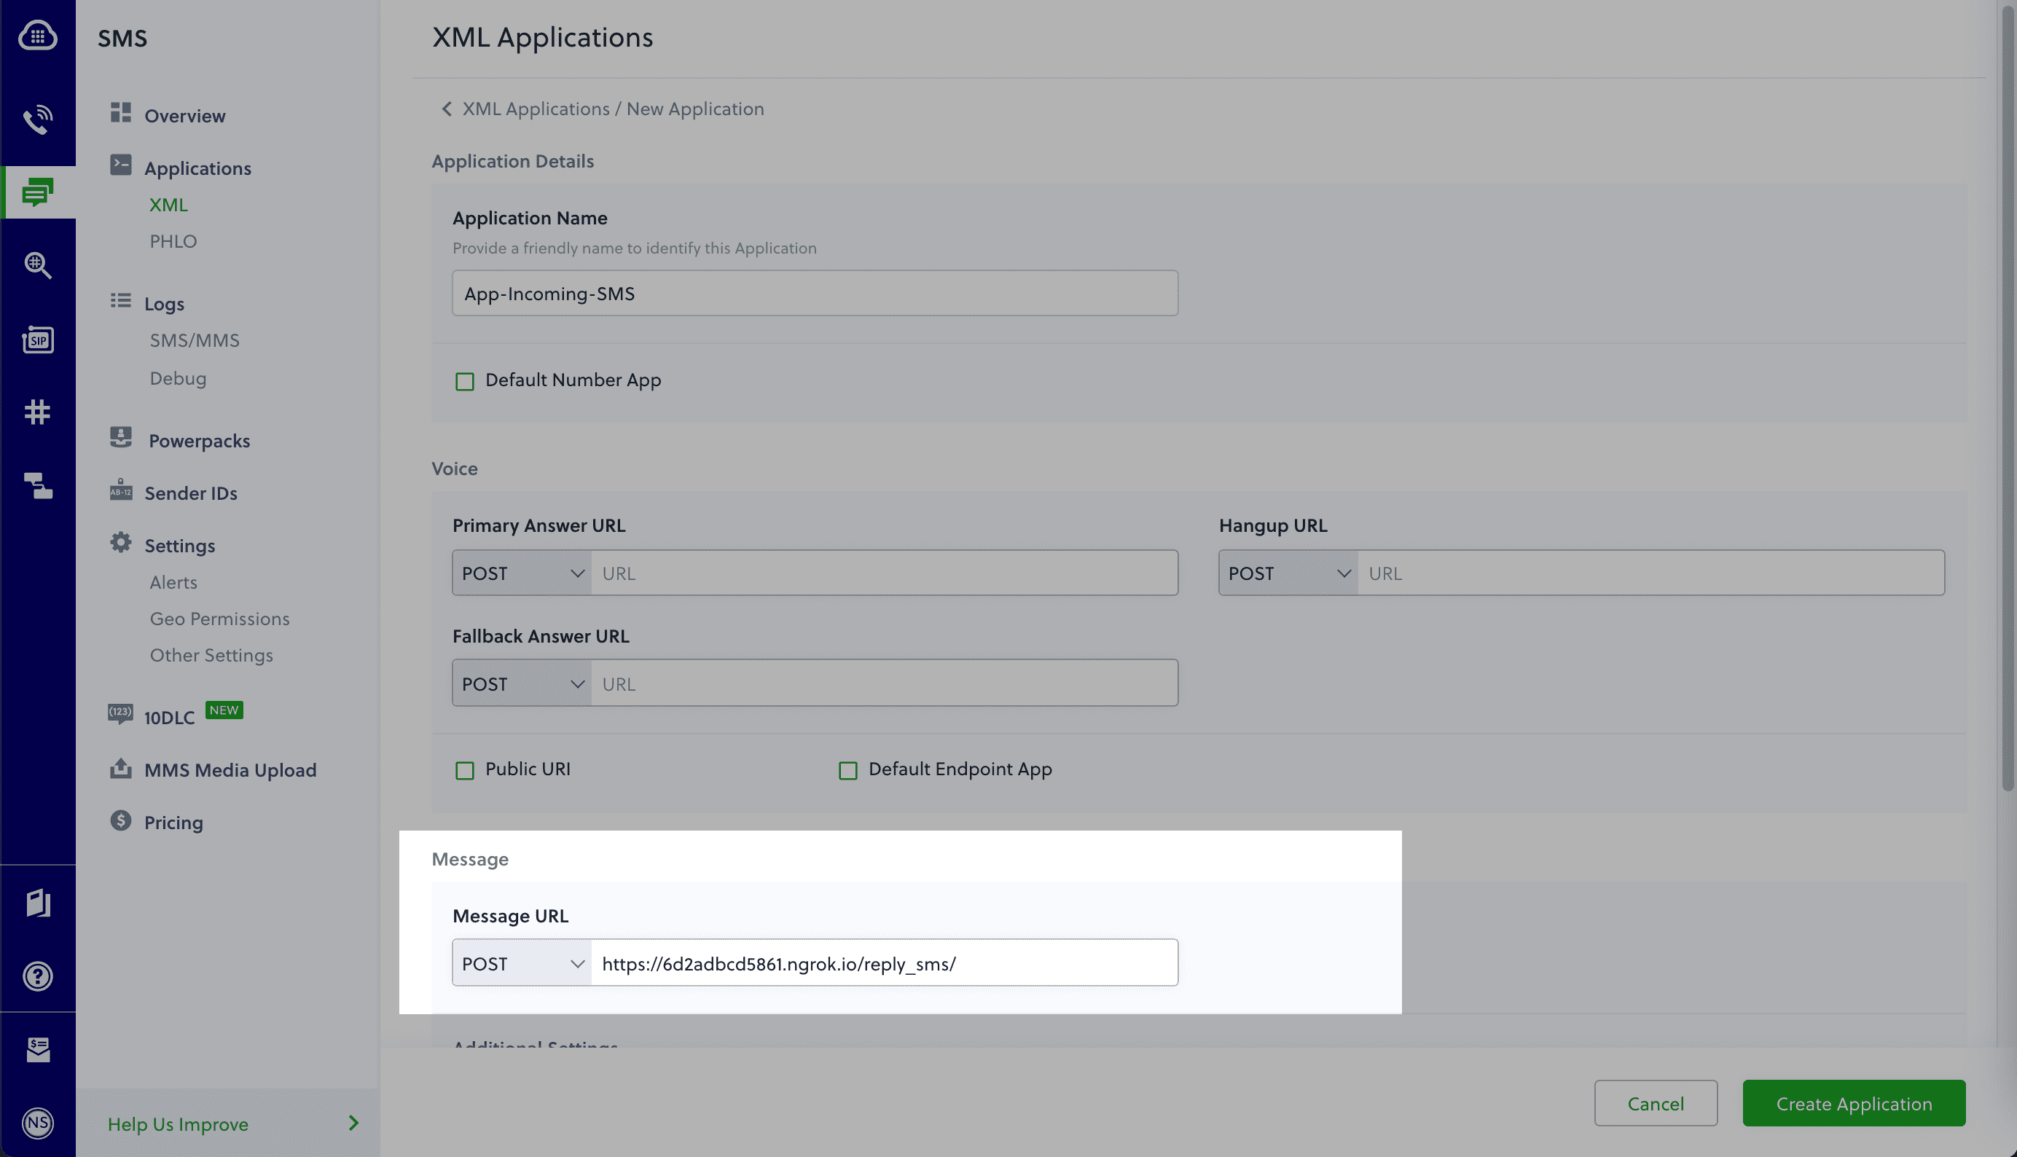This screenshot has width=2017, height=1157.
Task: Enable Default Endpoint App
Action: coord(847,769)
